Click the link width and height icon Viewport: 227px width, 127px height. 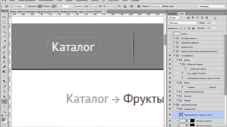point(100,6)
